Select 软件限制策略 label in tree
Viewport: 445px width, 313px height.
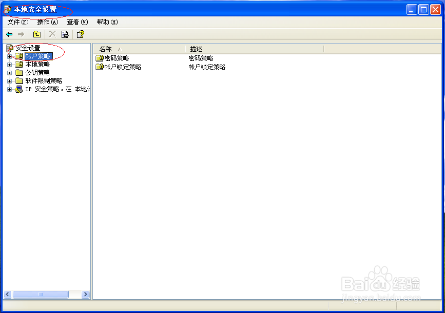(x=44, y=81)
